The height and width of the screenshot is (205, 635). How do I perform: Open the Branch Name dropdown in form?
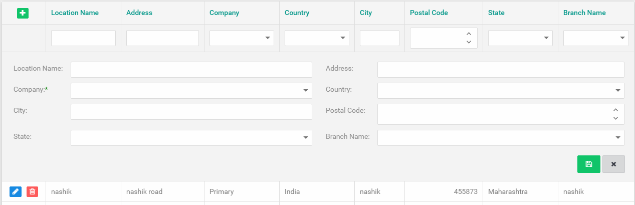click(500, 138)
